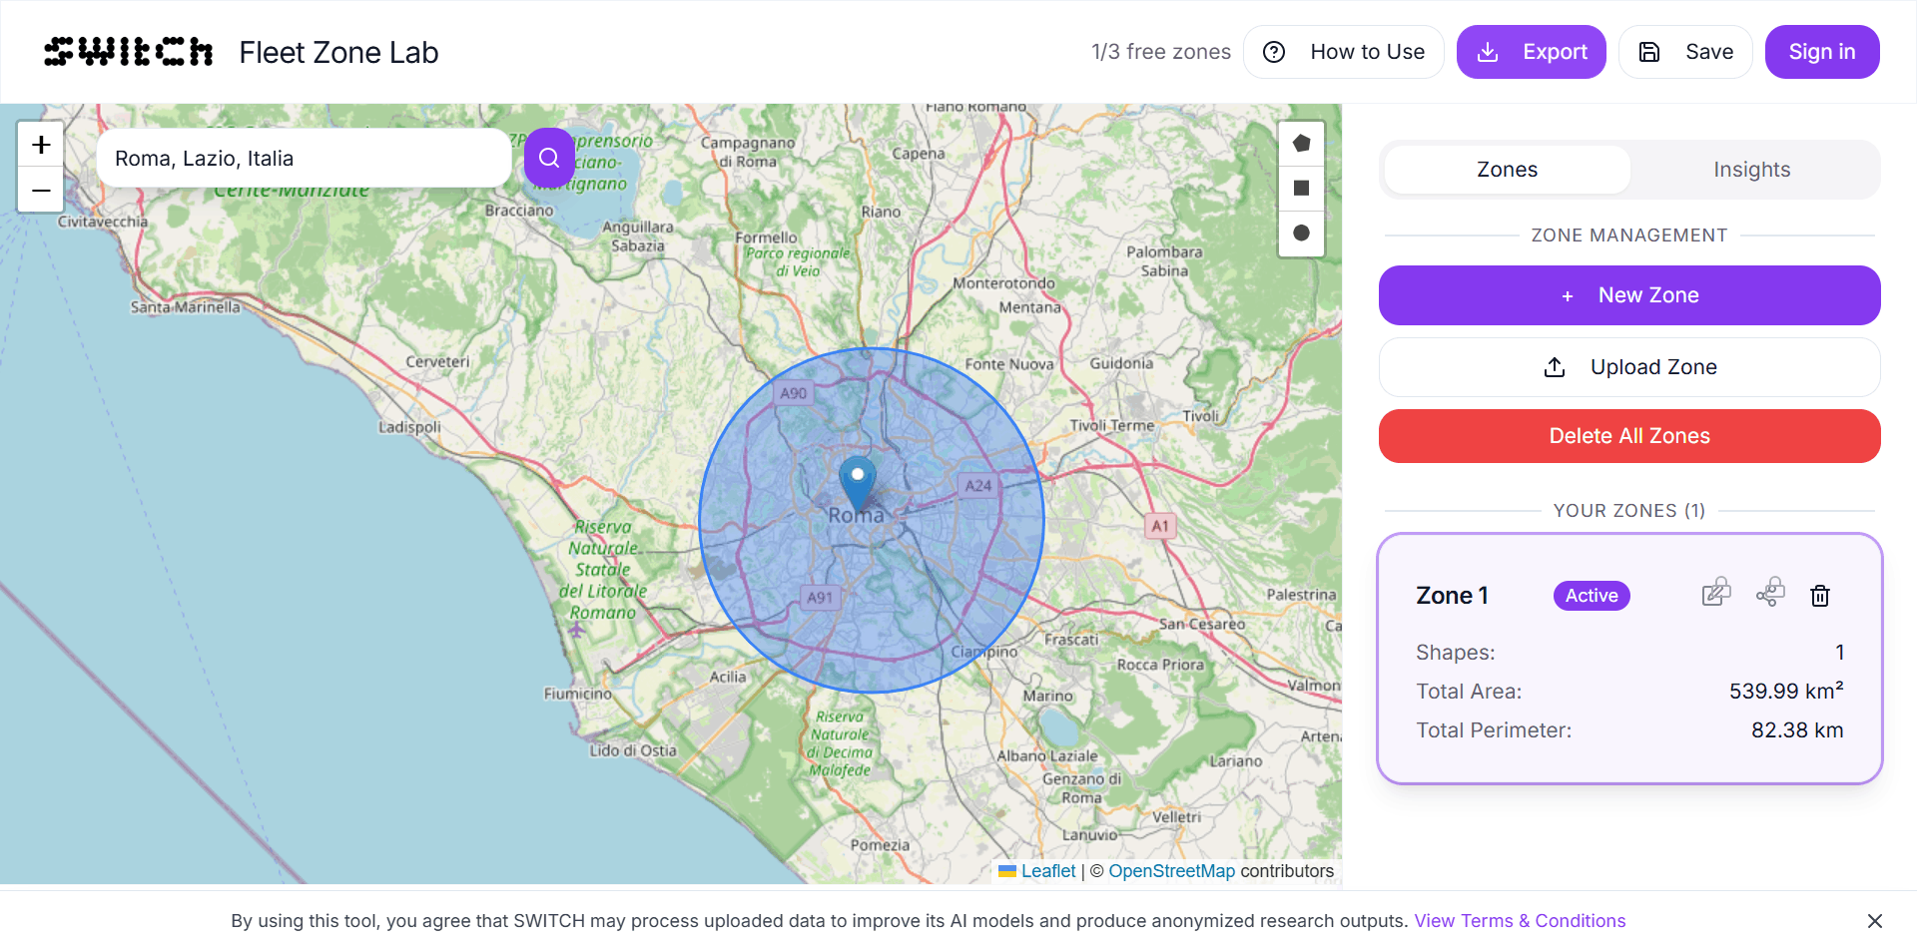
Task: Click the '539.99 km²' total area value
Action: 1786,691
